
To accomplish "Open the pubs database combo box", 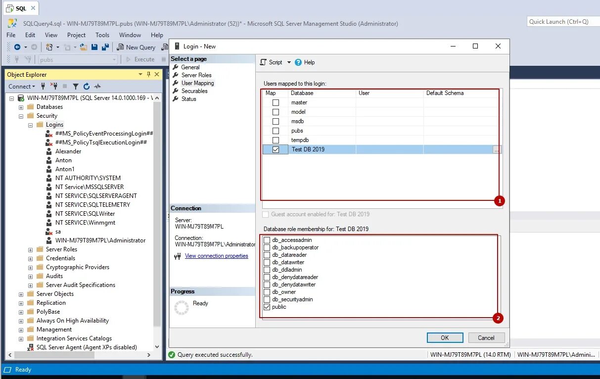I will 78,60.
